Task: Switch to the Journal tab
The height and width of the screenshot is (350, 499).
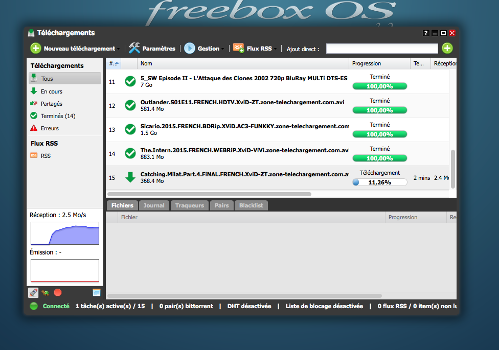Action: click(154, 205)
